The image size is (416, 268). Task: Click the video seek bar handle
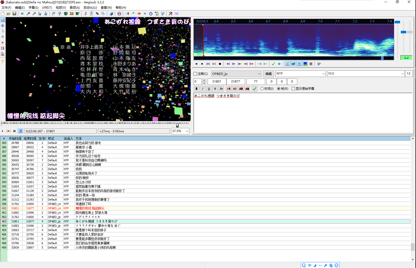coord(177,125)
